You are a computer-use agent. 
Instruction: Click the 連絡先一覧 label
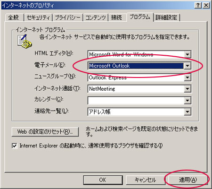pyautogui.click(x=51, y=111)
